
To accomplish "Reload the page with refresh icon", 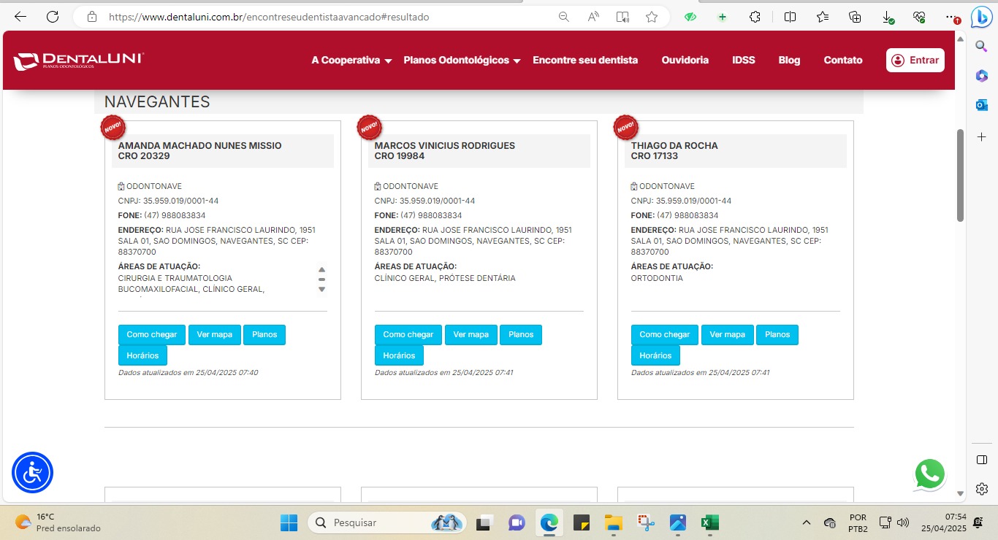I will 53,17.
